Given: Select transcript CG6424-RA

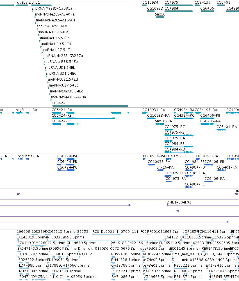Looking at the screenshot, I should click(90, 113).
